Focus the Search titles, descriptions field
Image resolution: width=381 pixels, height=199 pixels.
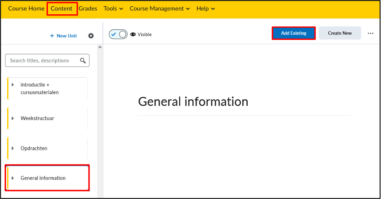tap(47, 60)
